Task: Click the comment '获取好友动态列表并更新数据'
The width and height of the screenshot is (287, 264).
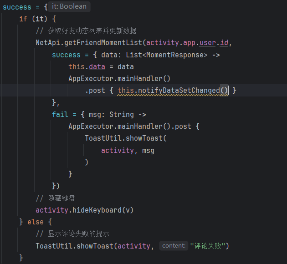Action: (92, 30)
